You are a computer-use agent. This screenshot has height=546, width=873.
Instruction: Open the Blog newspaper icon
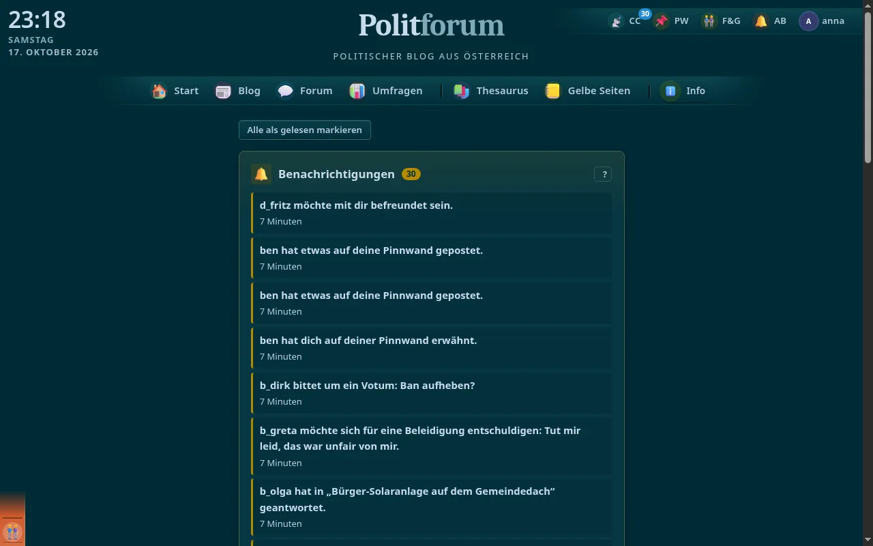223,91
